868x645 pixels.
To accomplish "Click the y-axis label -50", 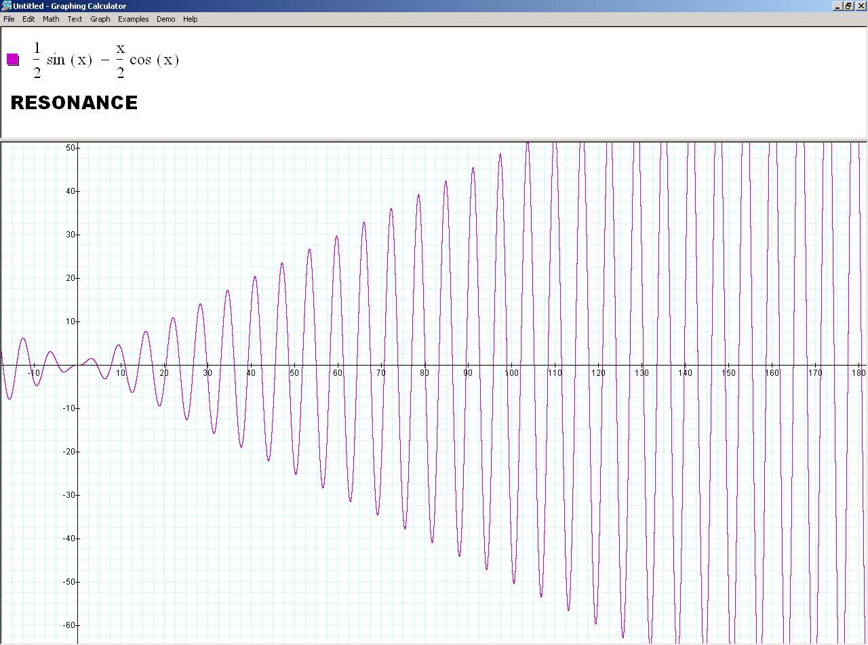I will point(69,582).
